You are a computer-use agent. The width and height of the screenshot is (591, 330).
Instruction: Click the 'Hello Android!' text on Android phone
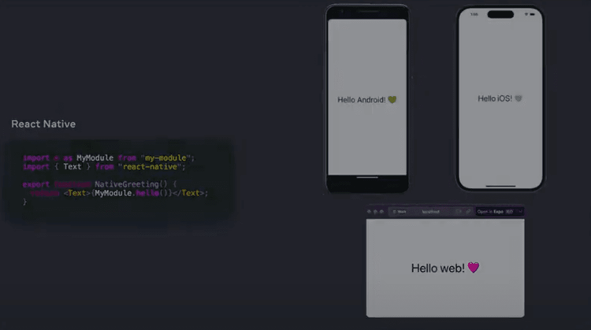click(362, 100)
